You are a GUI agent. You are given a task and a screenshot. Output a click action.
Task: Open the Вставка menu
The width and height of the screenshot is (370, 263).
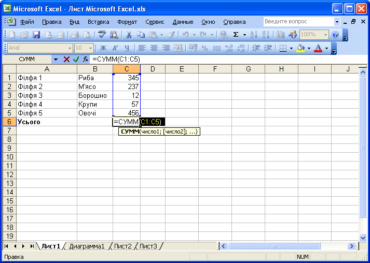coord(99,22)
